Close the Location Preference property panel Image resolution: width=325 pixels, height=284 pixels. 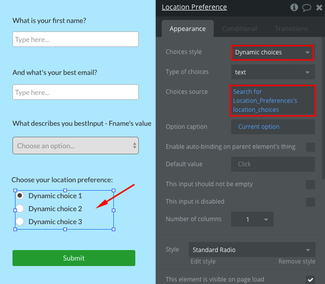[x=319, y=7]
